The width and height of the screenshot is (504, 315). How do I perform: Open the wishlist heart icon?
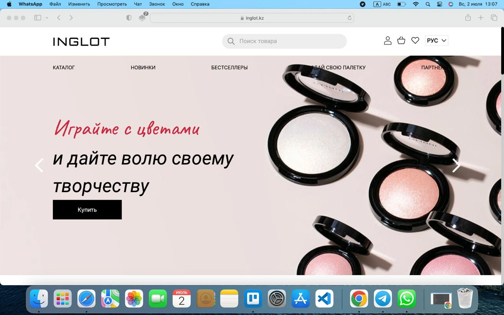[x=415, y=41]
